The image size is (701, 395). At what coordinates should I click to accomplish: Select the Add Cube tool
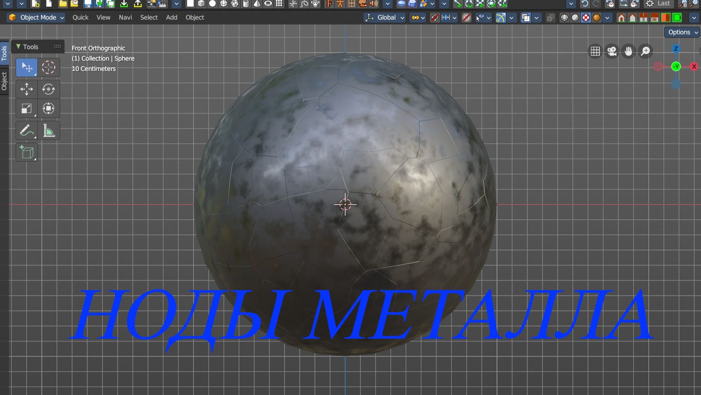pyautogui.click(x=27, y=152)
